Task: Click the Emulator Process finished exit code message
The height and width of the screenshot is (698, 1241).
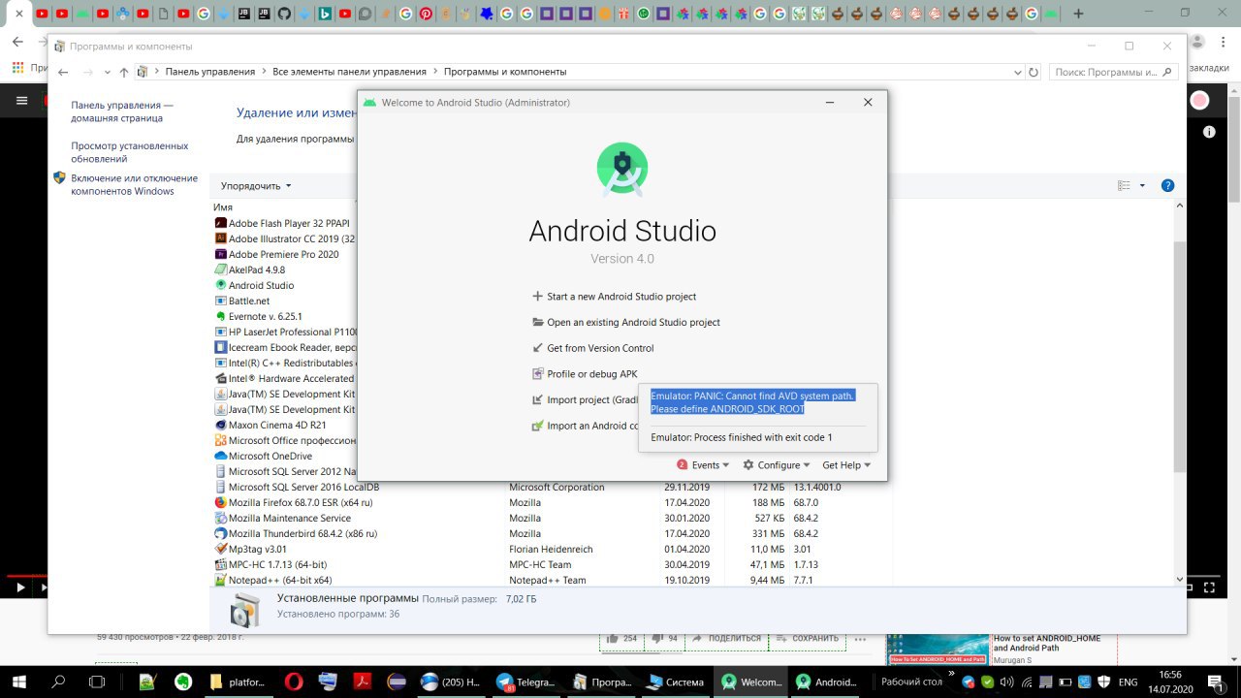Action: (x=742, y=438)
